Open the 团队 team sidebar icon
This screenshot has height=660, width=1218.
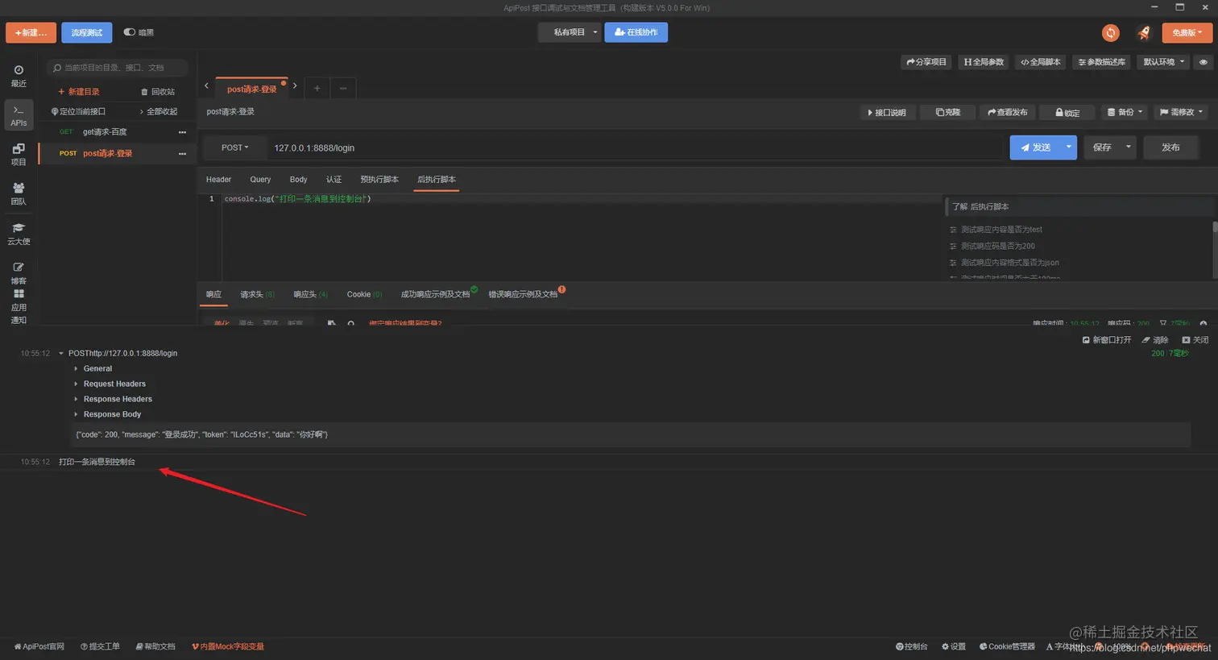tap(19, 194)
